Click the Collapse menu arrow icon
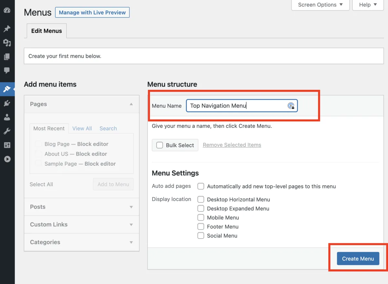Viewport: 388px width, 284px height. [7, 159]
